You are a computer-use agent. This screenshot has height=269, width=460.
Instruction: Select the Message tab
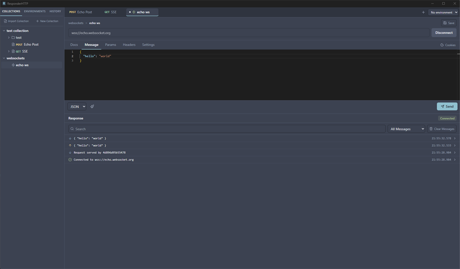(92, 45)
